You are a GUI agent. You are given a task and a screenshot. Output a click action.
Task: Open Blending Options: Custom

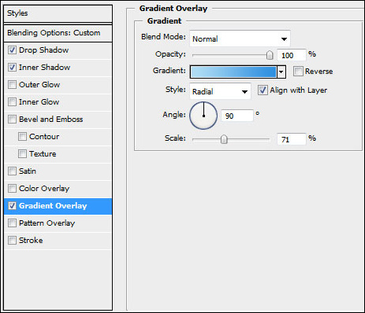tap(58, 33)
